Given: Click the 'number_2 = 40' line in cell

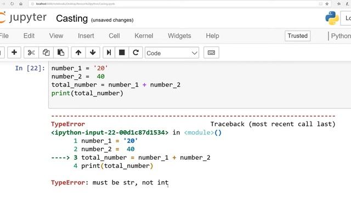Looking at the screenshot, I should (78, 77).
